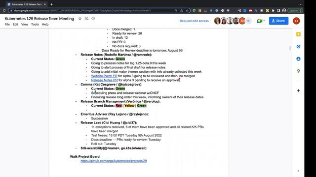316x177 pixels.
Task: Click the orange M collaborator avatar
Action: click(242, 21)
